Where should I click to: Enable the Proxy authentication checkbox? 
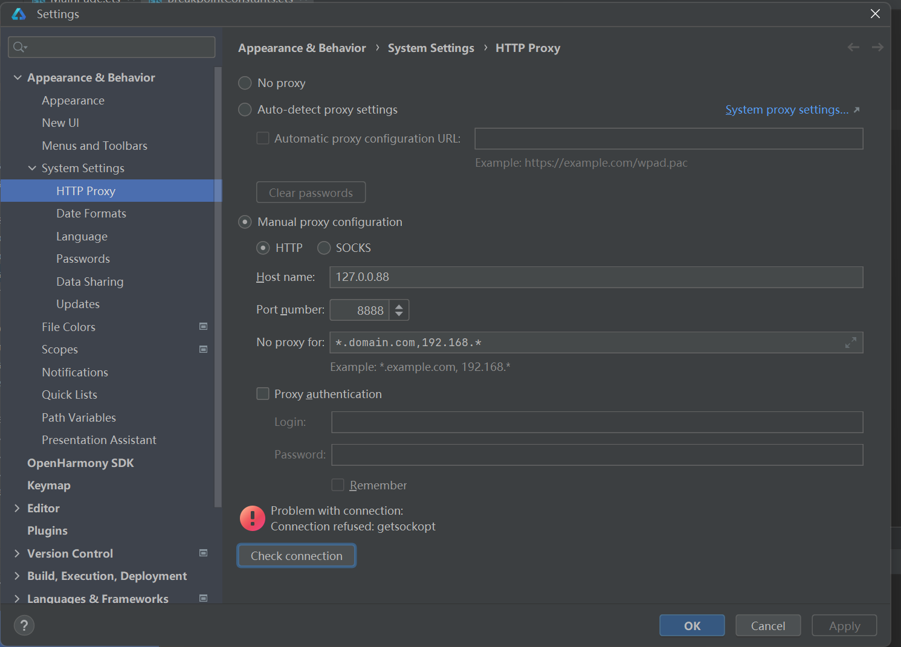[263, 394]
